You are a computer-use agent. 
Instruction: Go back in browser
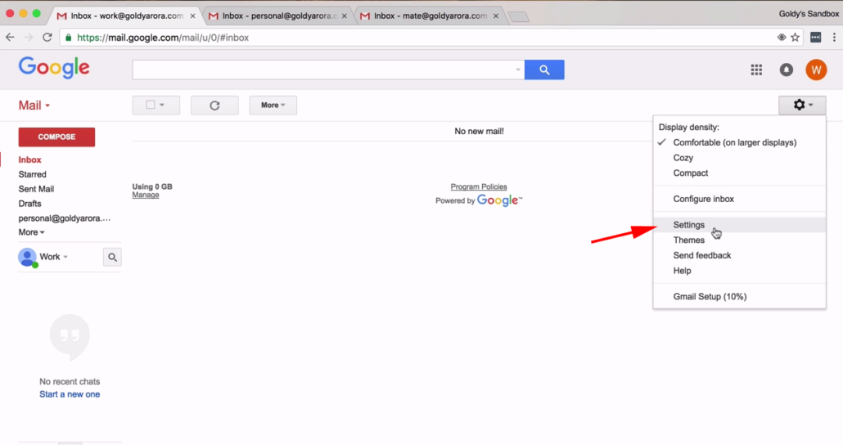[10, 37]
